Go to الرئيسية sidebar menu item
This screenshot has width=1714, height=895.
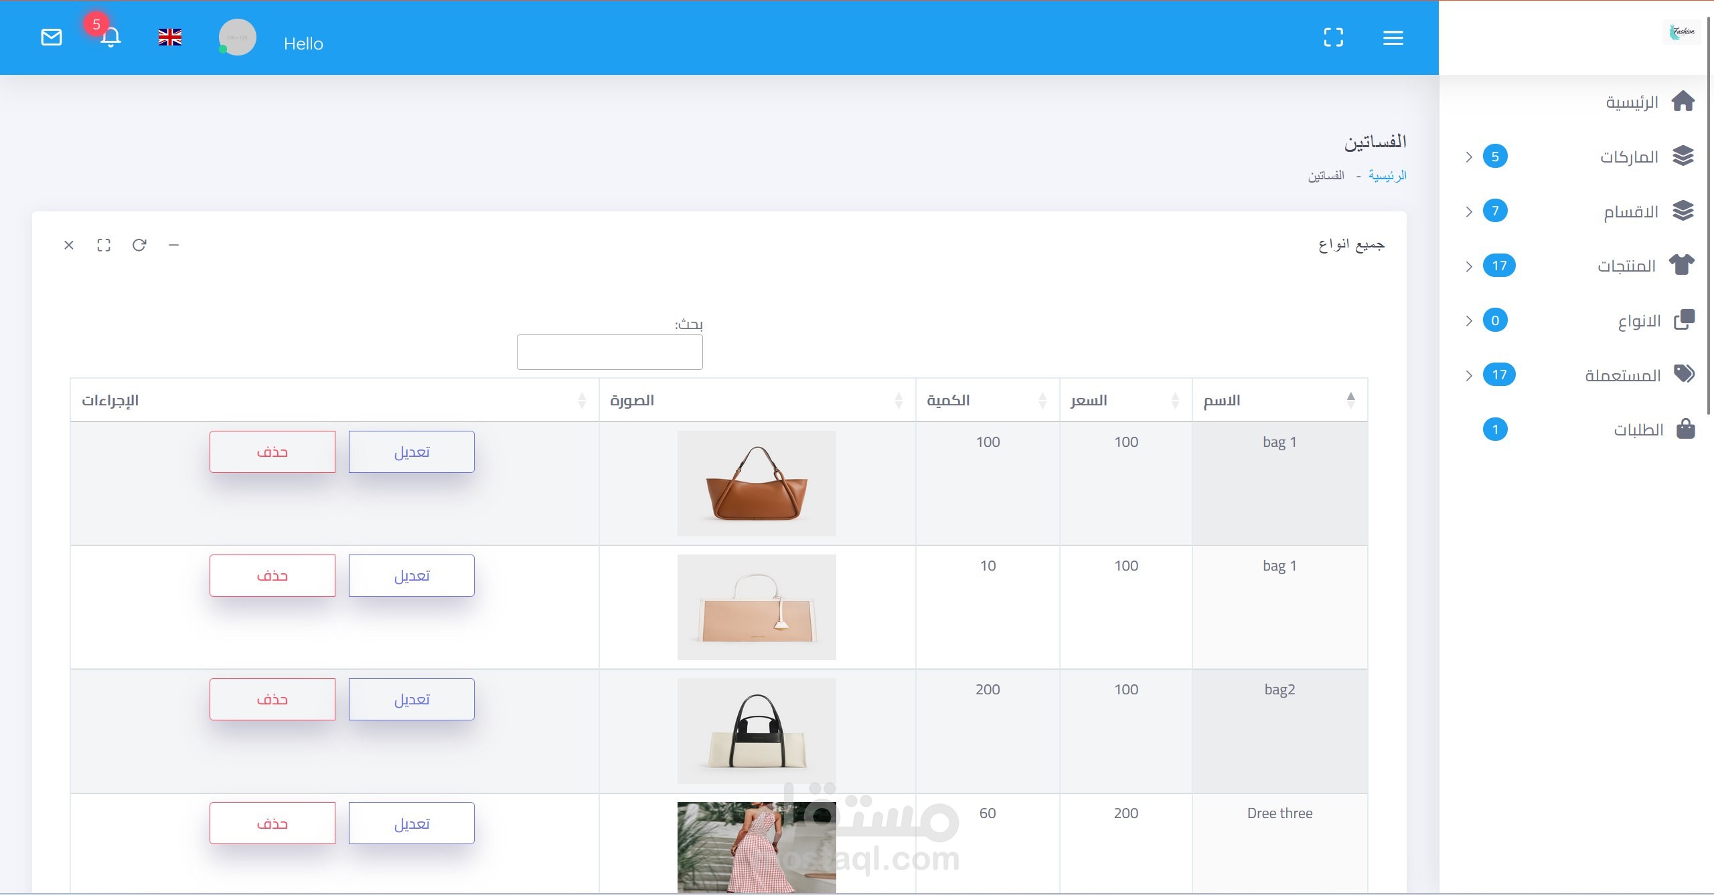[x=1632, y=102]
